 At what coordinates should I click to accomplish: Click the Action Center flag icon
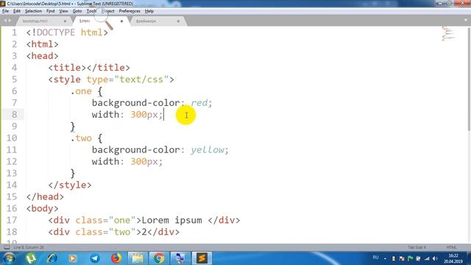(410, 258)
